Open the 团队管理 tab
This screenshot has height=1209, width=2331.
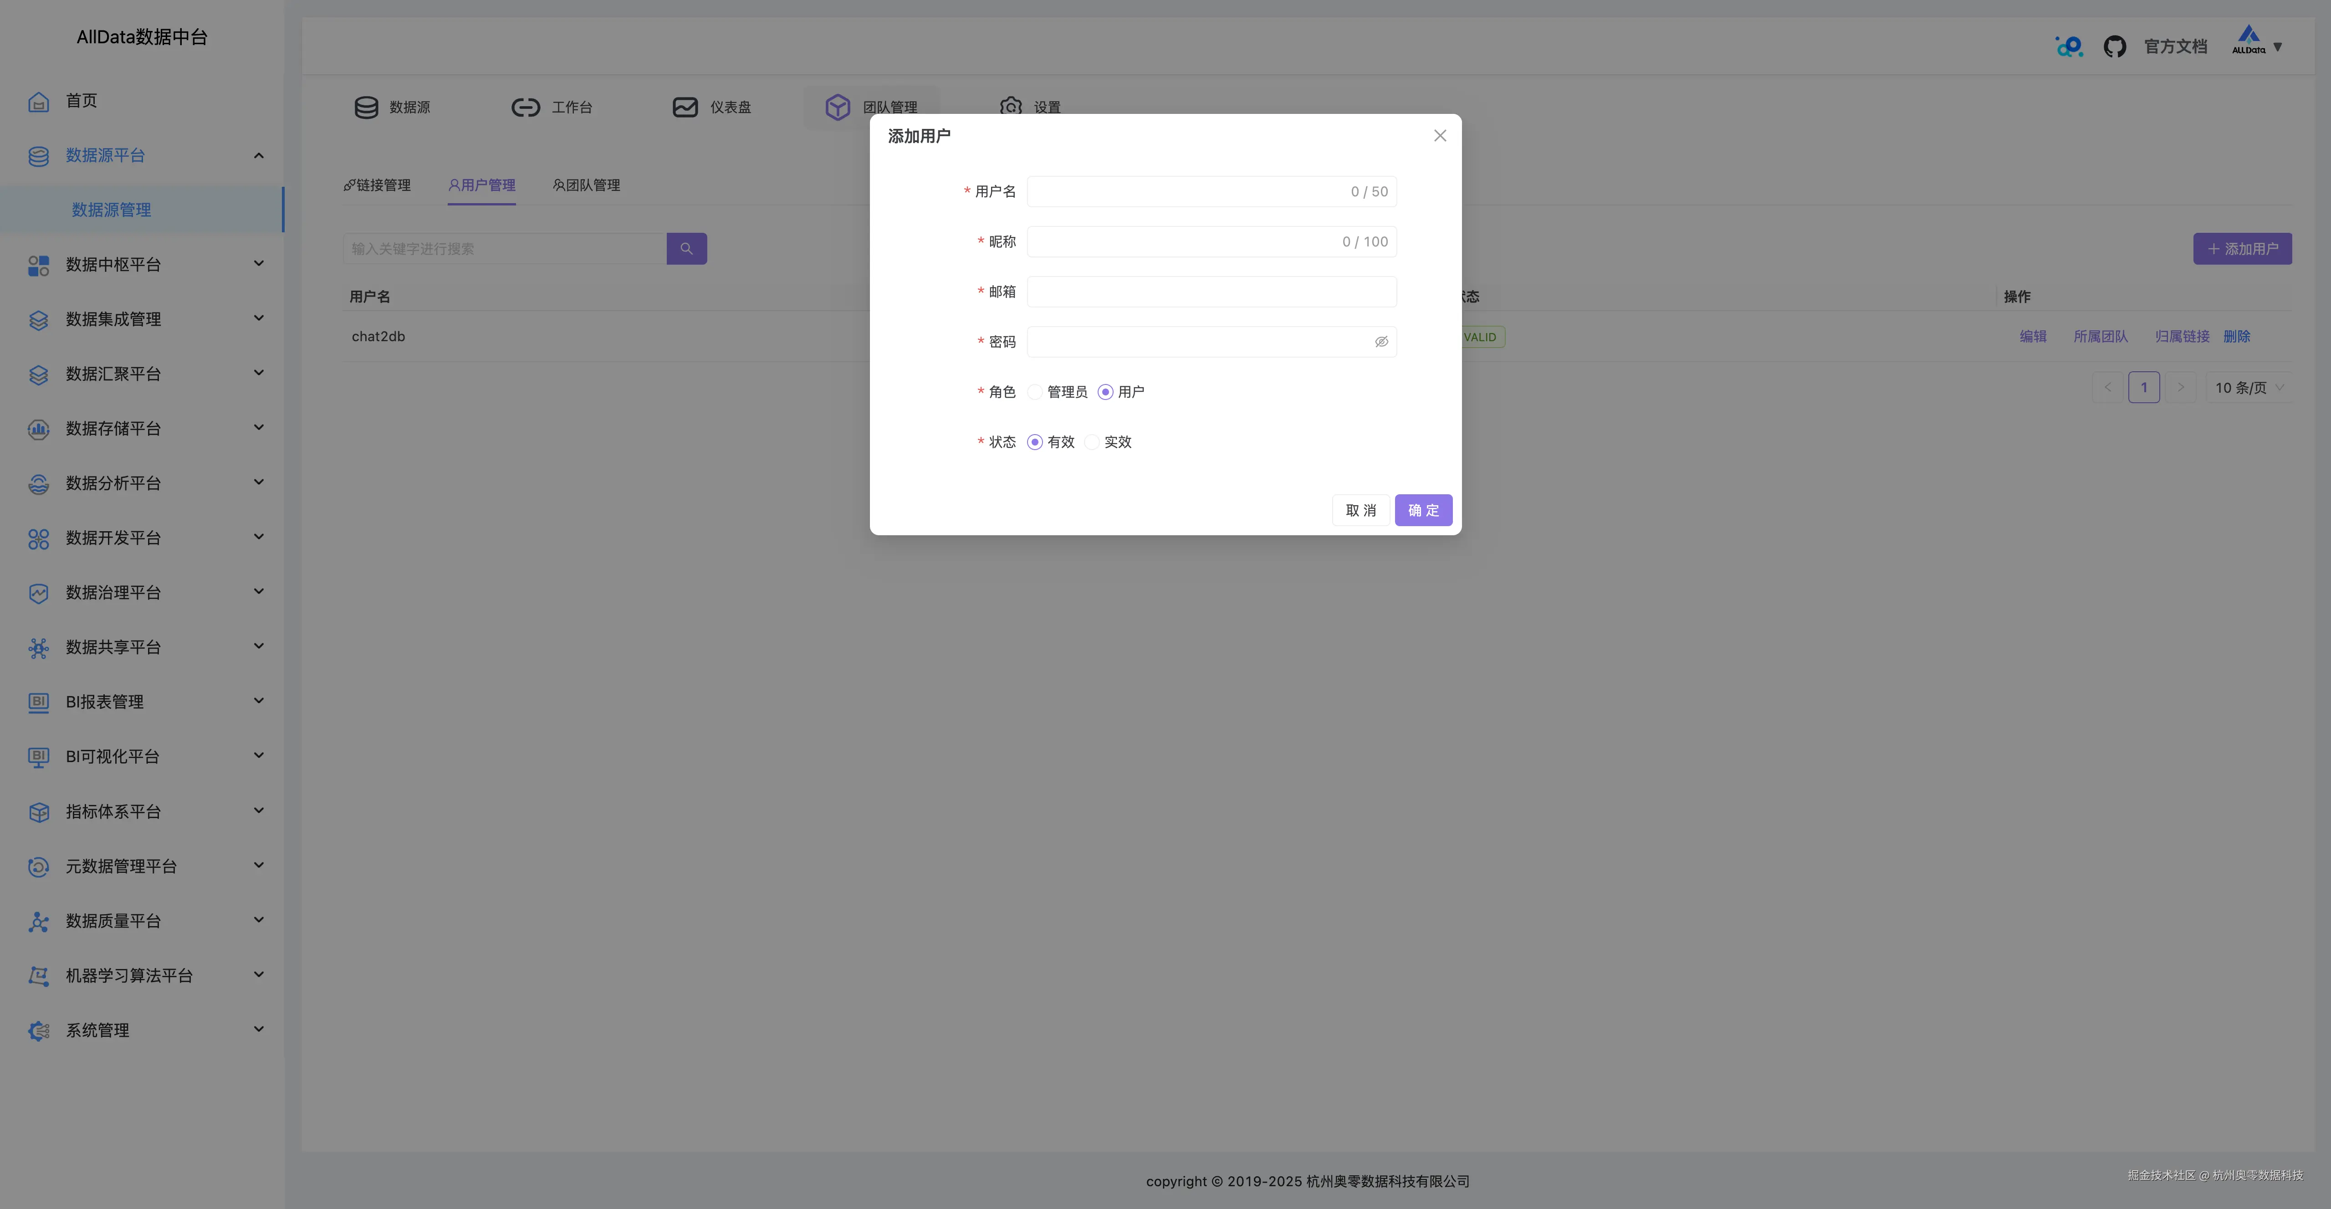[585, 185]
